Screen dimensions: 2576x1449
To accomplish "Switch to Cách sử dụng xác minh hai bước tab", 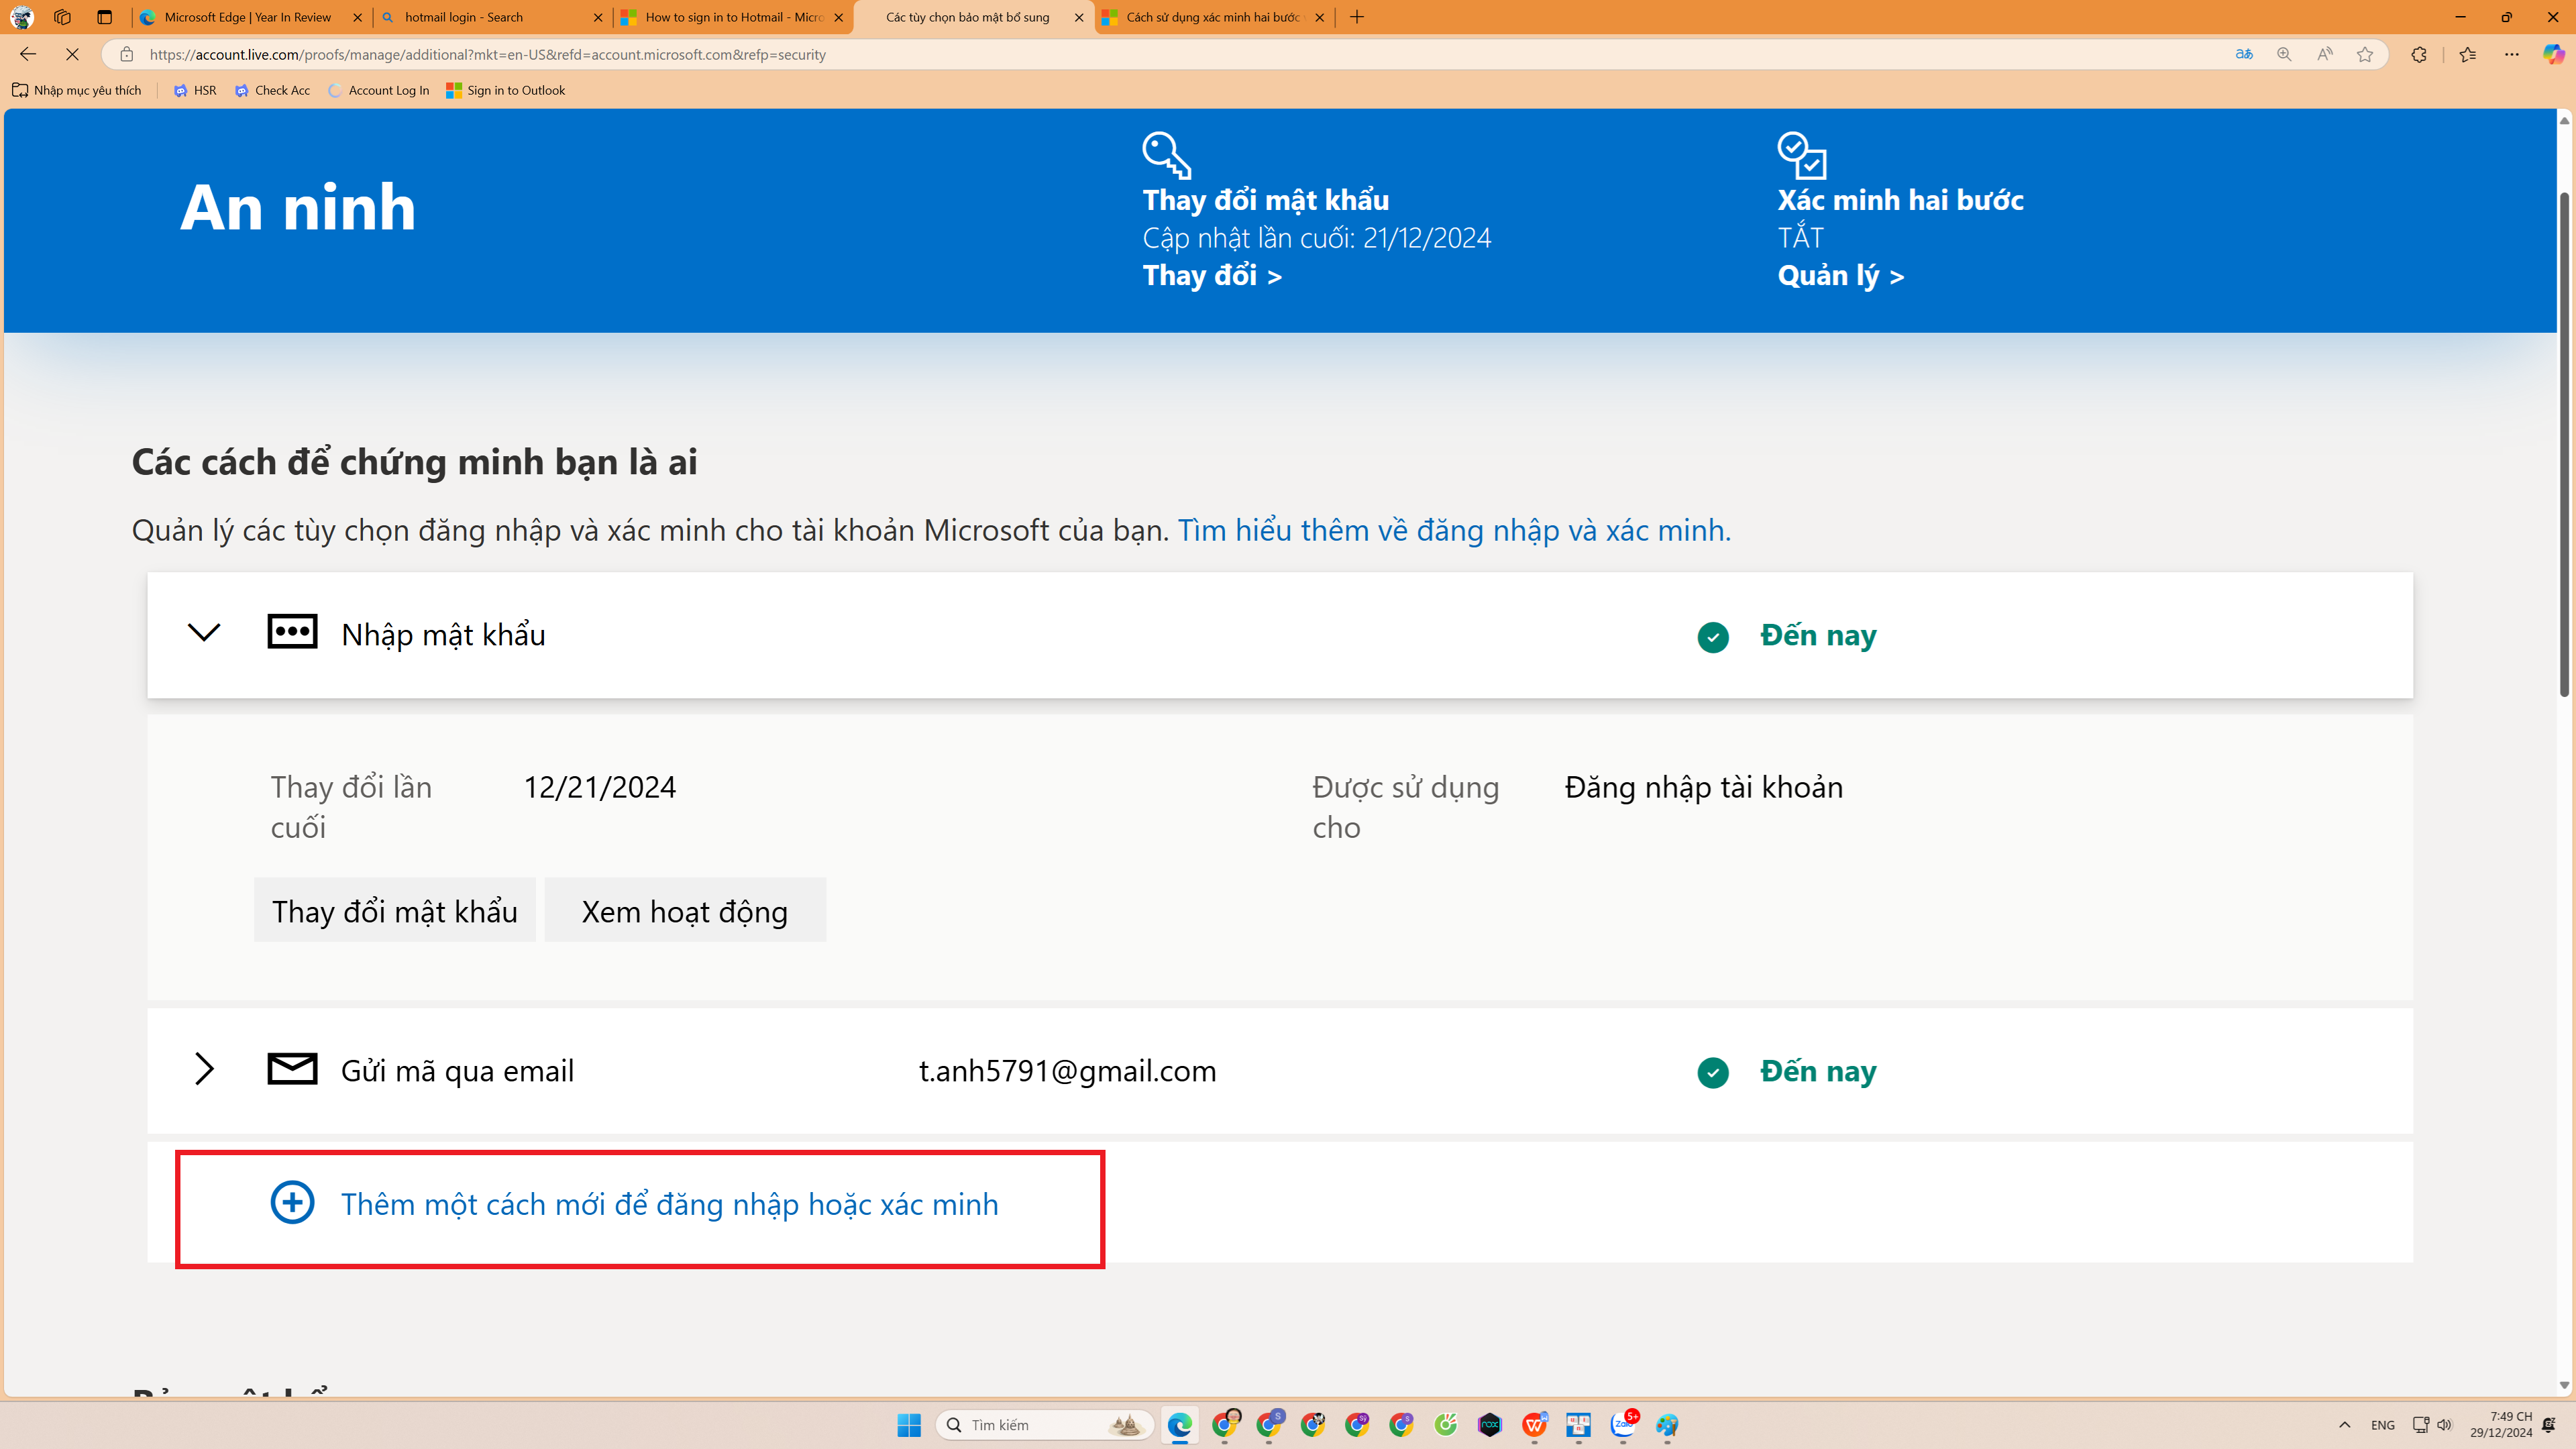I will [x=1212, y=17].
